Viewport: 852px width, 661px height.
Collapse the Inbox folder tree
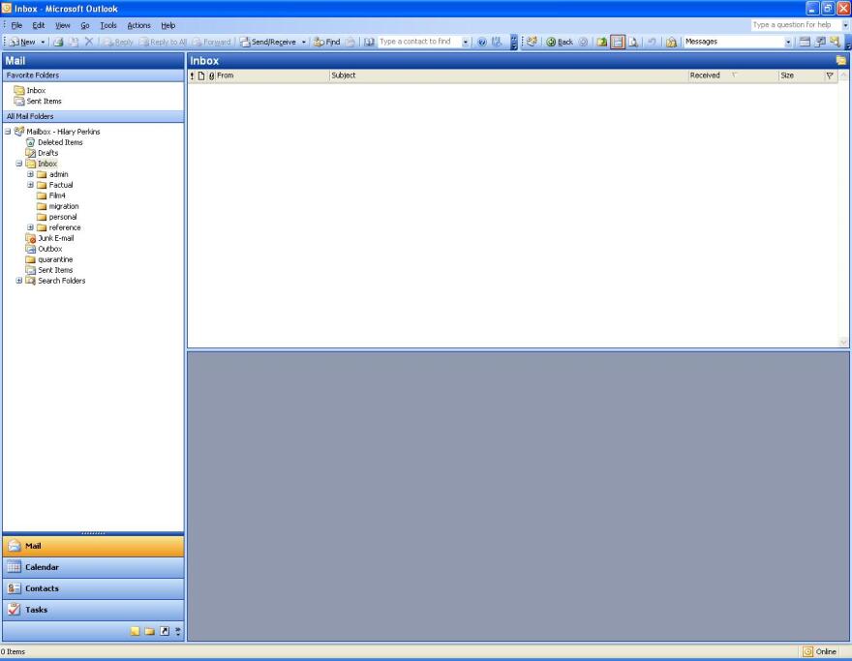click(x=20, y=163)
